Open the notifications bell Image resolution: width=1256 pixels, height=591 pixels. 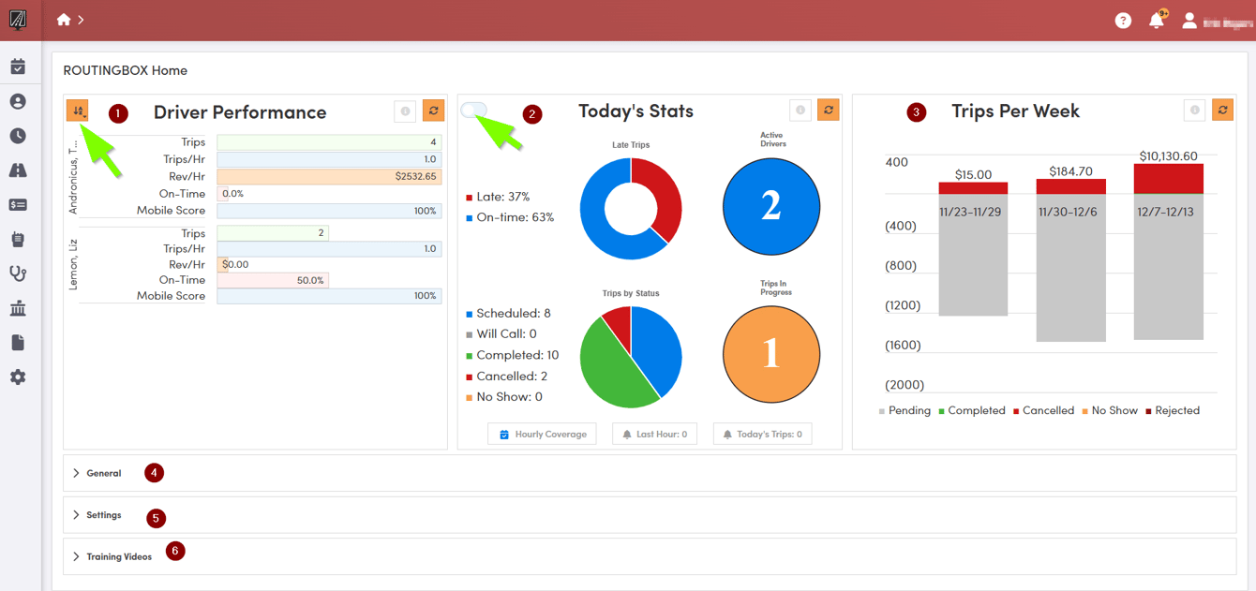1157,21
